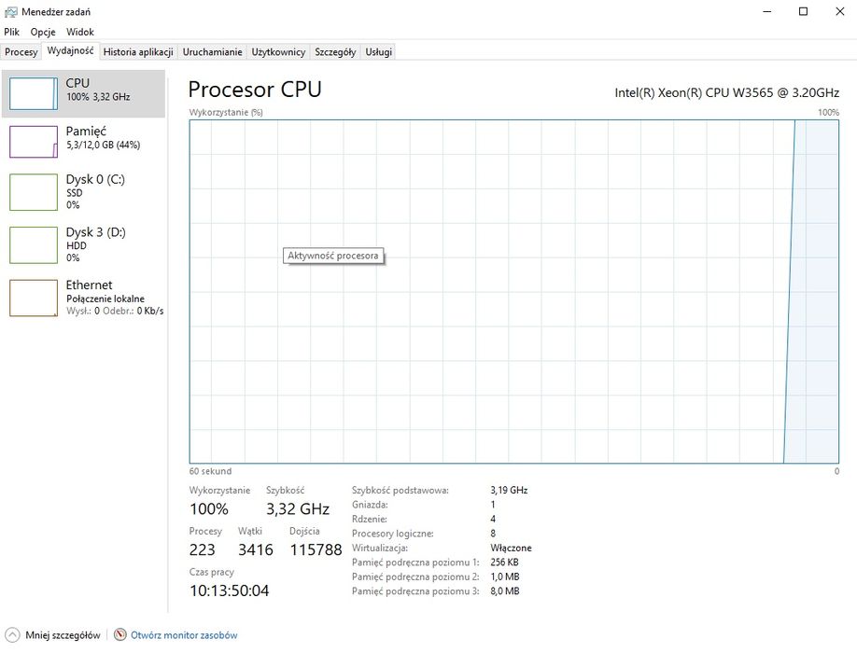Click the Procesor CPU heading
Image resolution: width=857 pixels, height=653 pixels.
pos(255,90)
